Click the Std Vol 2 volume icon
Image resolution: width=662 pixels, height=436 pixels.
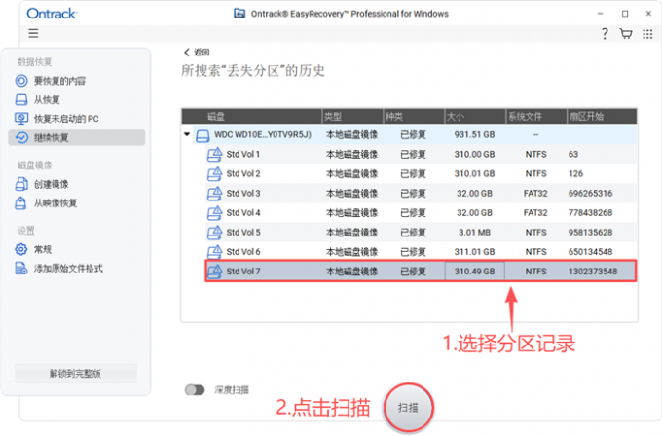coord(214,174)
